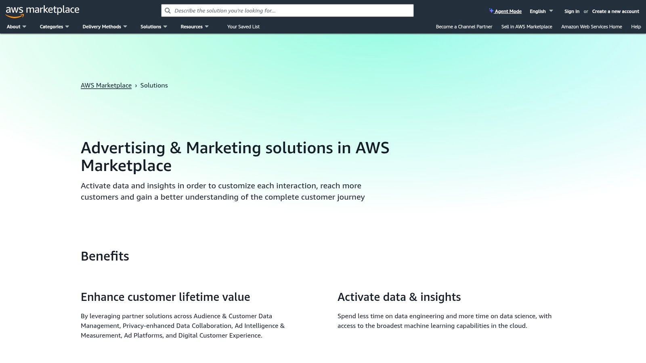Click Sell in AWS Marketplace

click(x=526, y=27)
